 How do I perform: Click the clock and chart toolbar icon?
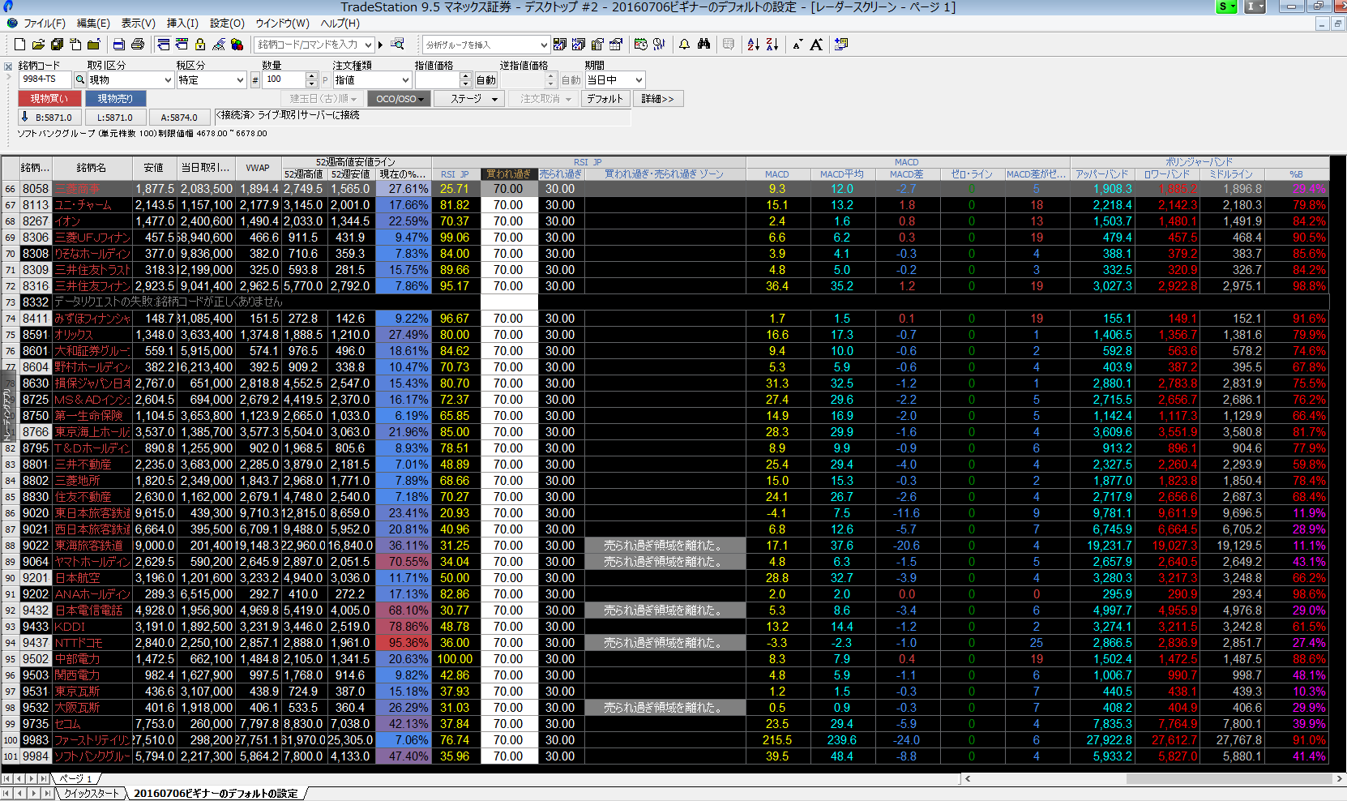[x=641, y=45]
